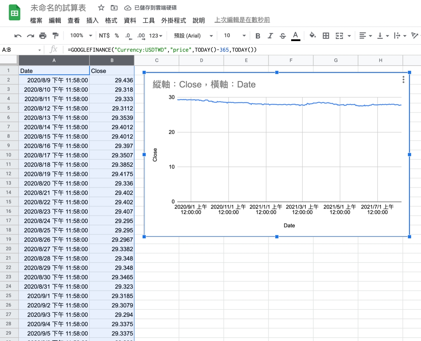Open the 100% zoom dropdown
This screenshot has width=421, height=341.
(81, 35)
